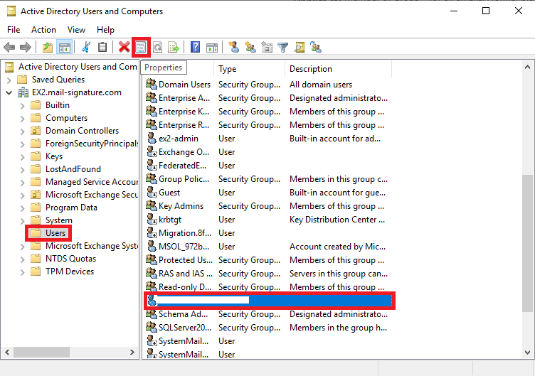Select the Domain Controllers tree item
This screenshot has width=535, height=376.
(82, 131)
